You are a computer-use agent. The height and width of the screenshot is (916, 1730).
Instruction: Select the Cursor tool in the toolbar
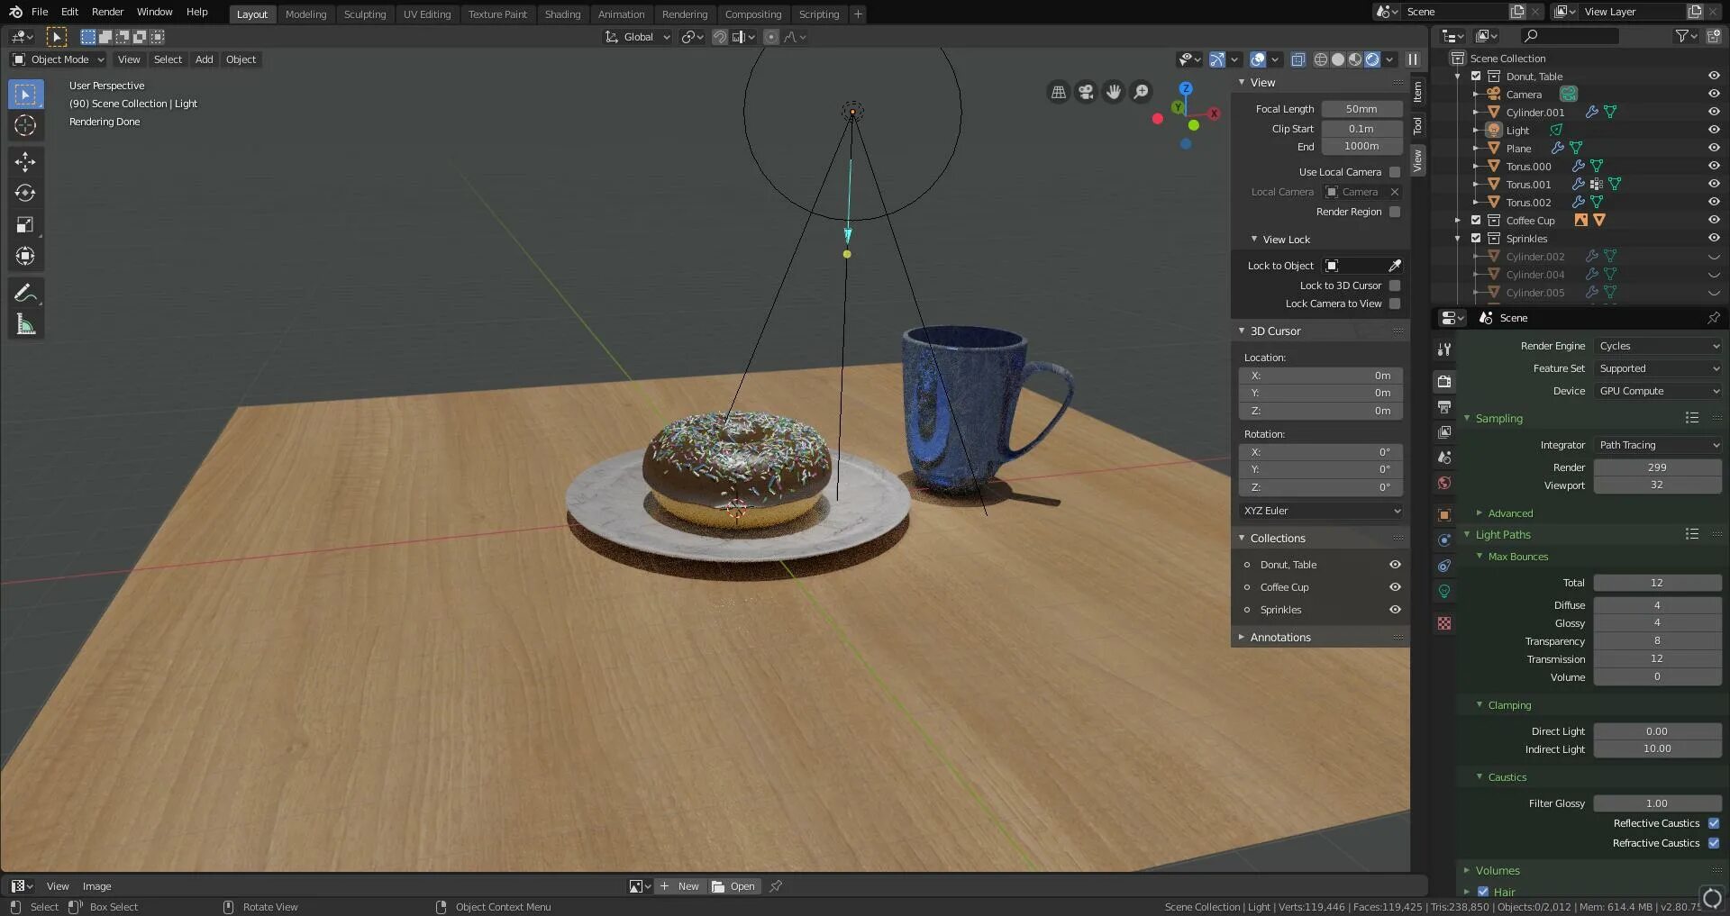pyautogui.click(x=25, y=125)
